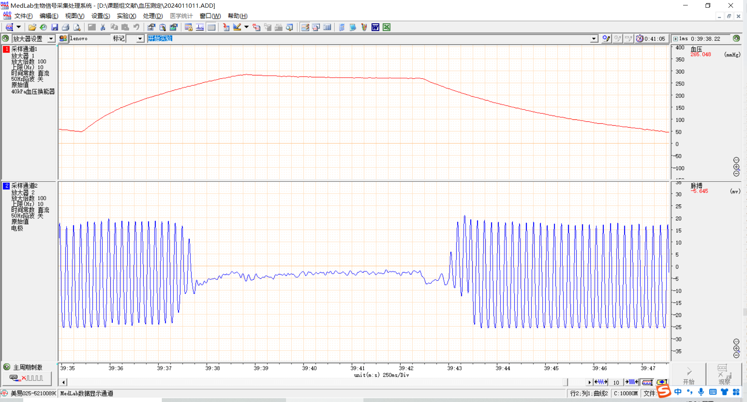Click the stopwatch timer icon

tap(639, 39)
